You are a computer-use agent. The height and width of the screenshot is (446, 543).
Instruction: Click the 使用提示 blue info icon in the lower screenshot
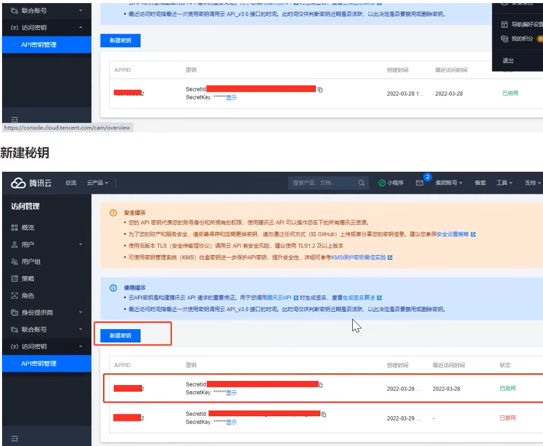pyautogui.click(x=113, y=288)
